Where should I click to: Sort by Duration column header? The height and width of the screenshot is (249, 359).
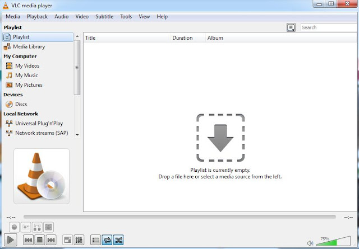coord(188,38)
